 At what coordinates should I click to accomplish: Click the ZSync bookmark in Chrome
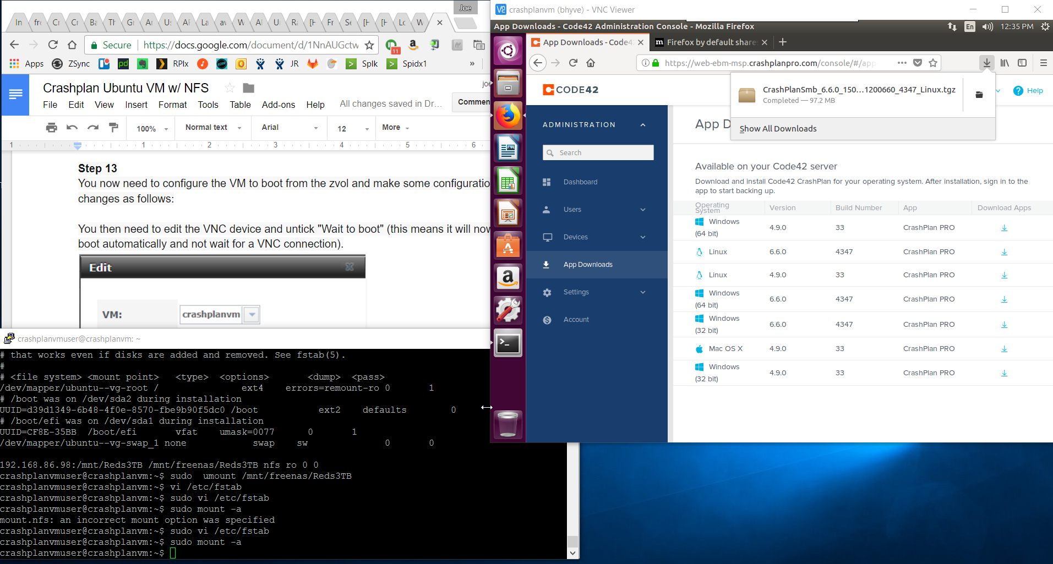[71, 64]
